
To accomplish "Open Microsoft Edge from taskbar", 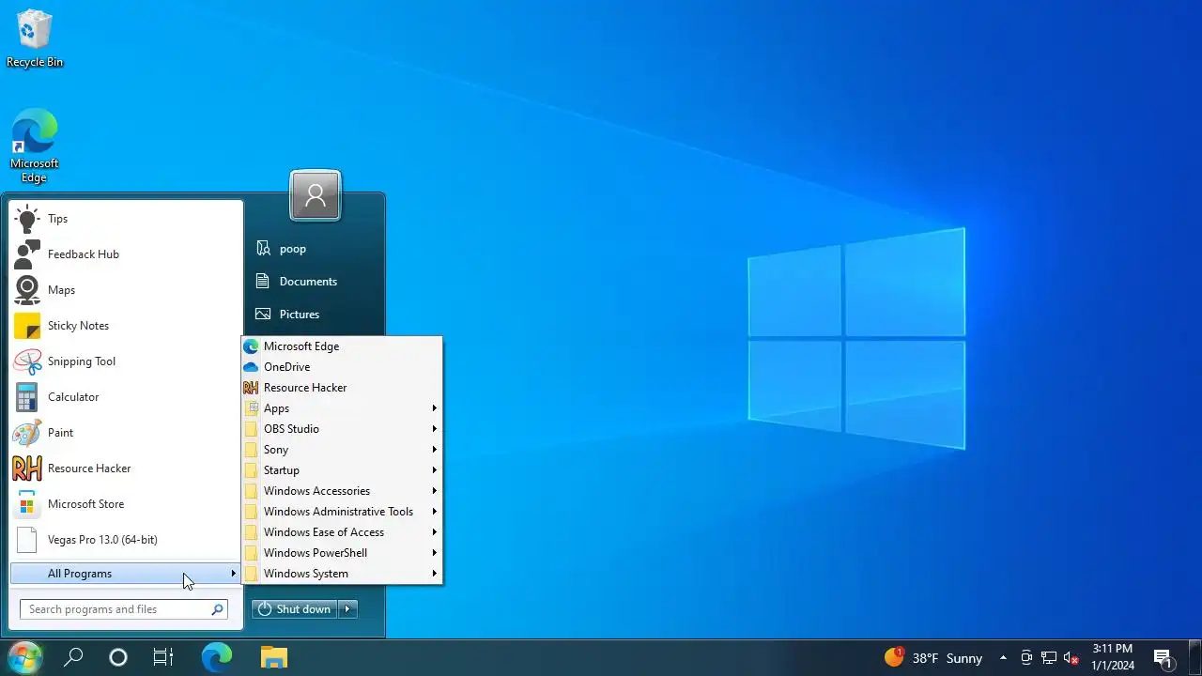I will [x=217, y=657].
